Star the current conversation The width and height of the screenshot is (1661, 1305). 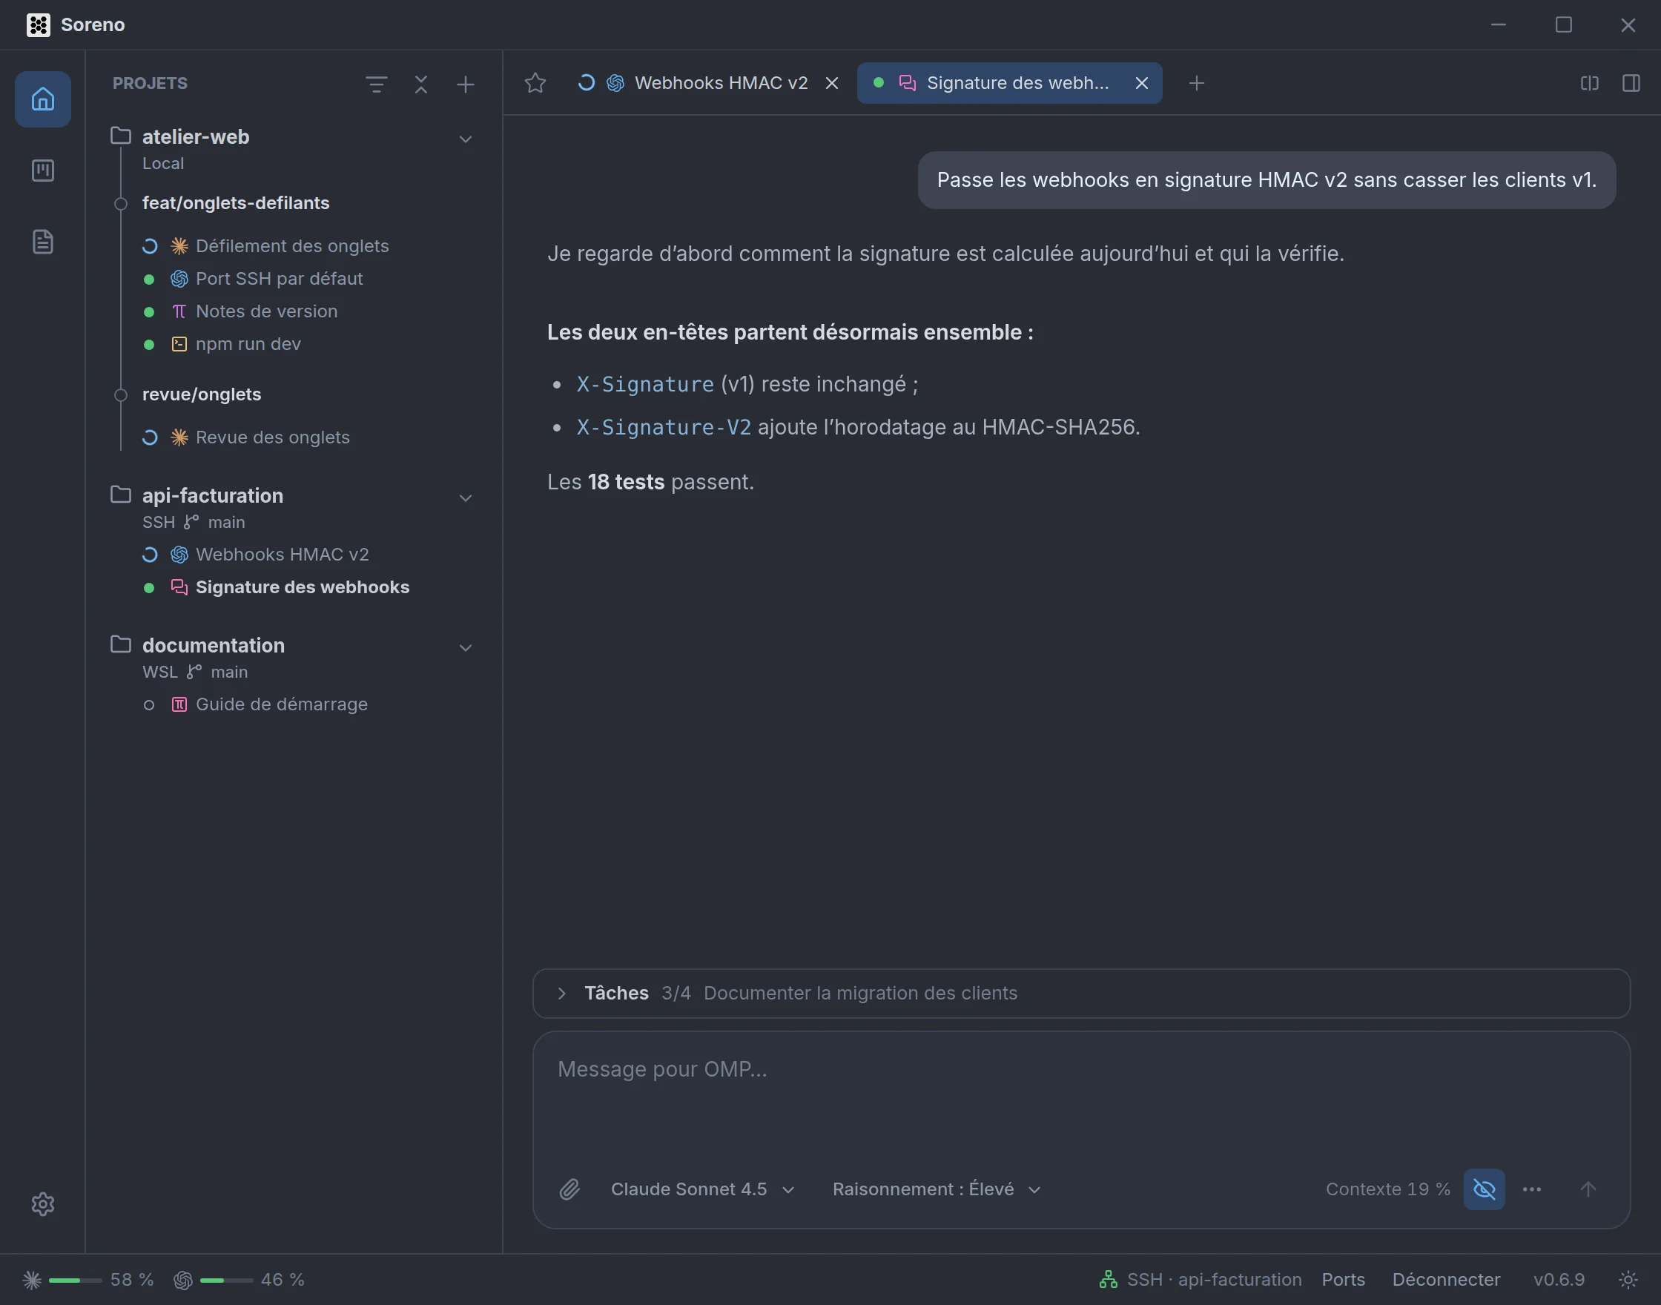535,83
